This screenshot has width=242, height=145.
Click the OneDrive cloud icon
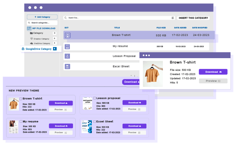tap(31, 43)
